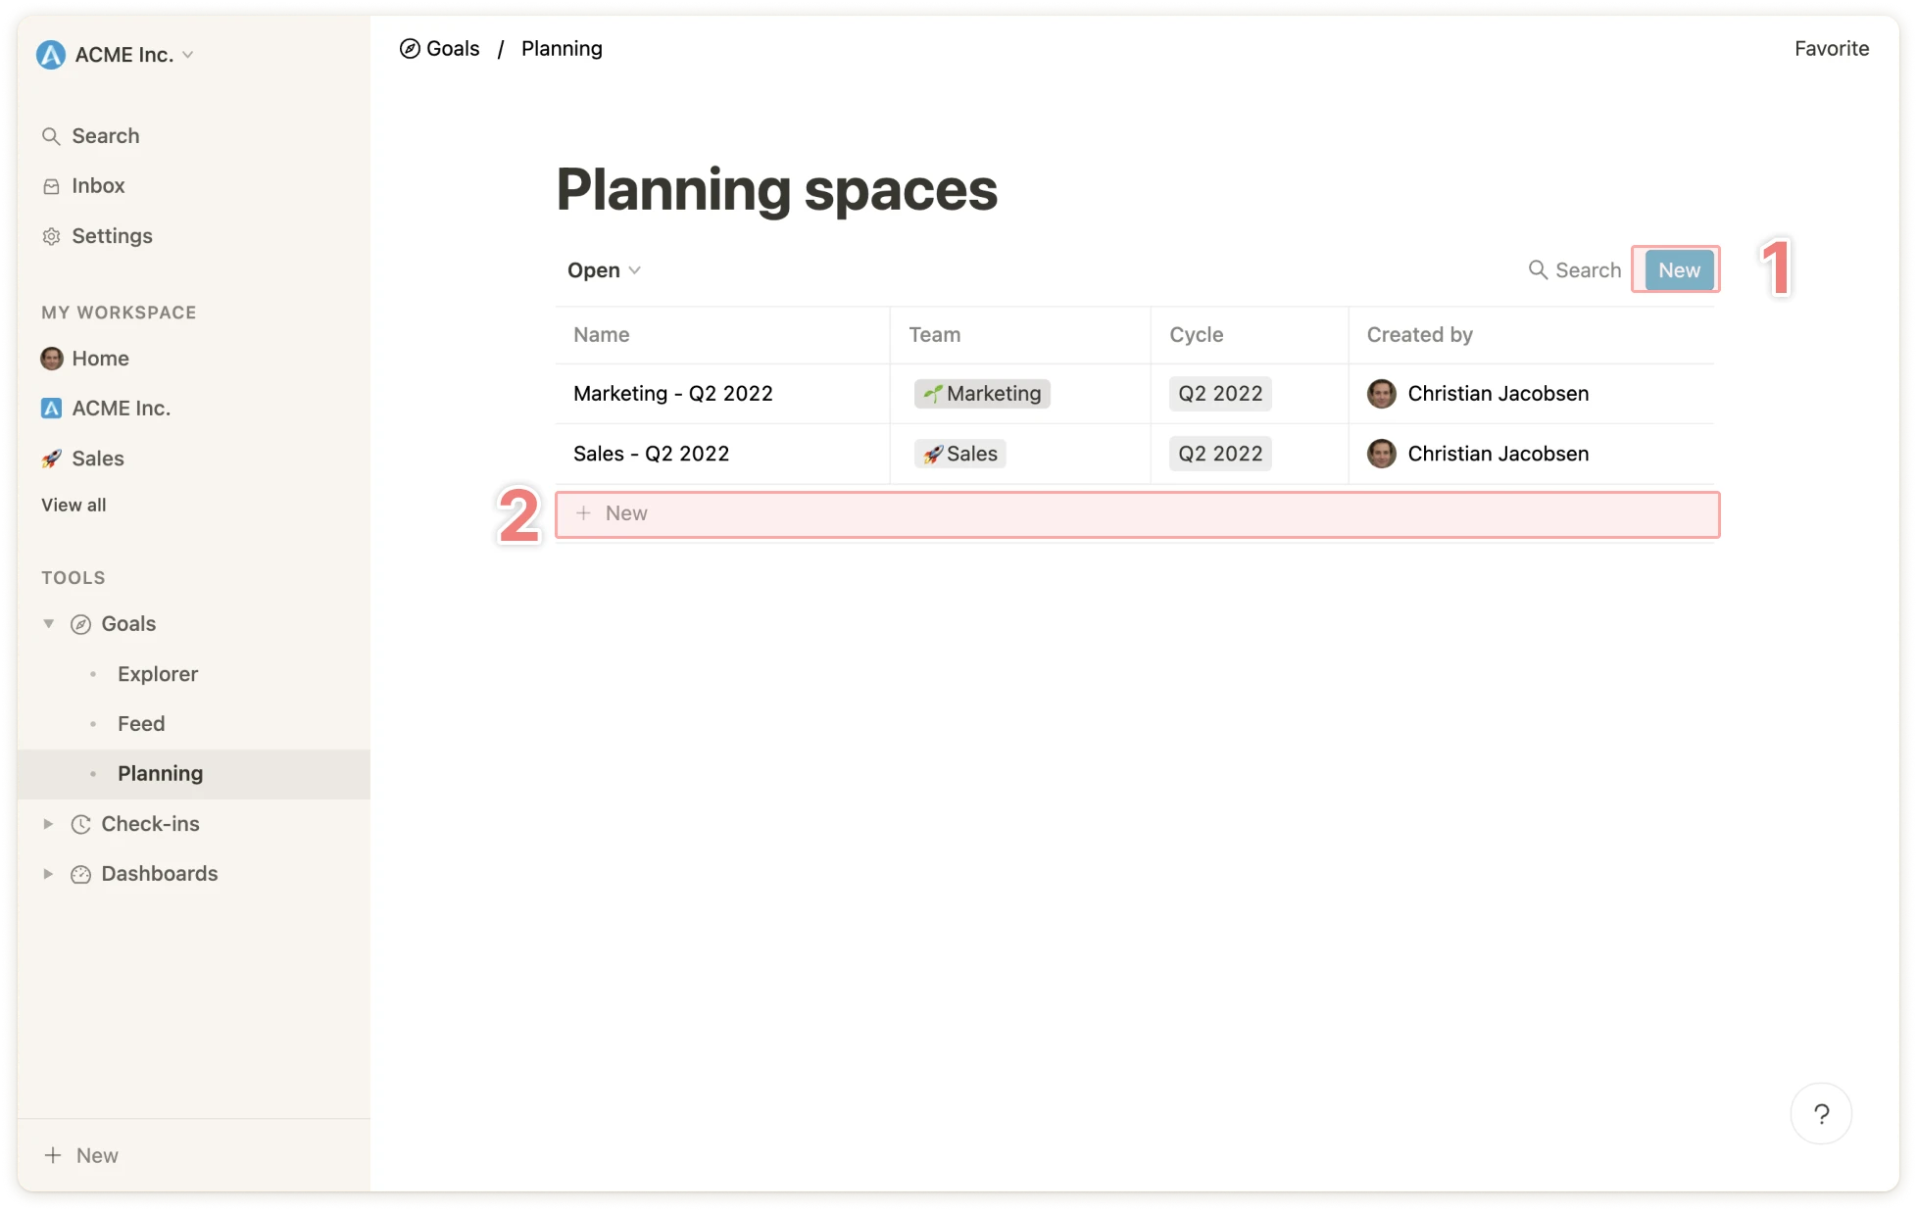This screenshot has height=1211, width=1917.
Task: Click the Goals compass icon in breadcrumb
Action: click(x=410, y=49)
